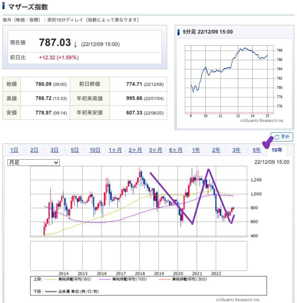Click the 5分足 22/12/09 15:00 chart title
Viewport: 297px width, 303px height.
(x=208, y=32)
